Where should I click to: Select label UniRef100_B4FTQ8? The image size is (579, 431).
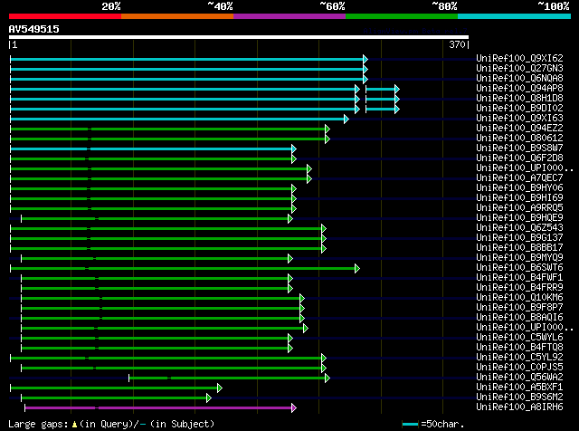pos(519,348)
